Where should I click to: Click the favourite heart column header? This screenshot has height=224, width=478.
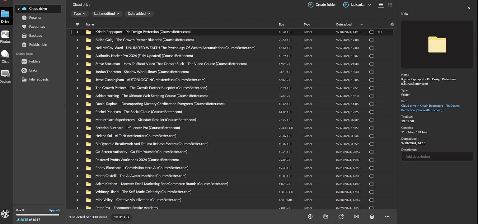coord(77,24)
